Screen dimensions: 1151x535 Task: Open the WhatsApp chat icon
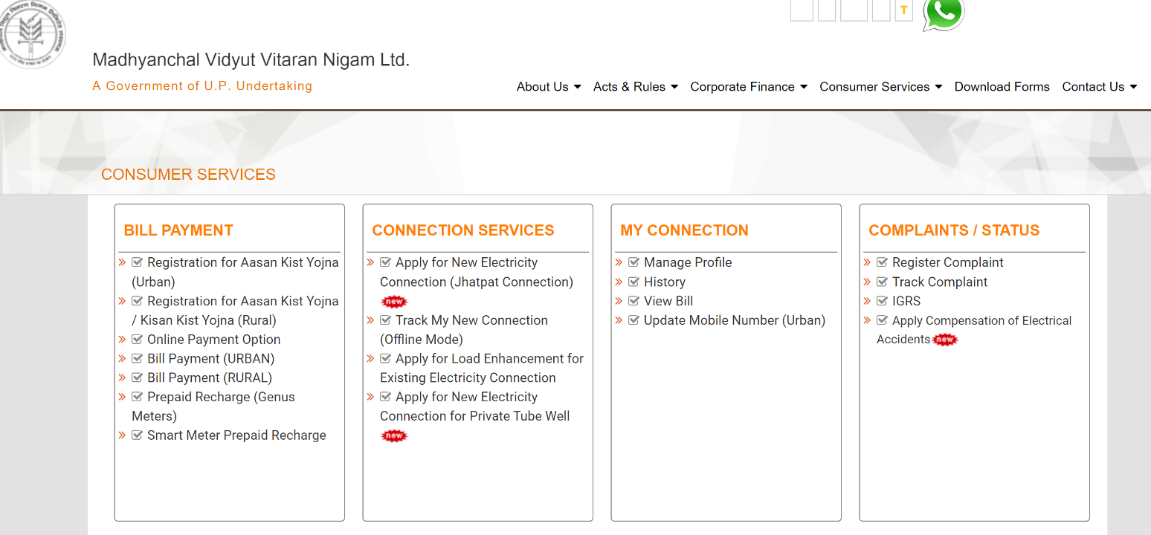tap(944, 13)
